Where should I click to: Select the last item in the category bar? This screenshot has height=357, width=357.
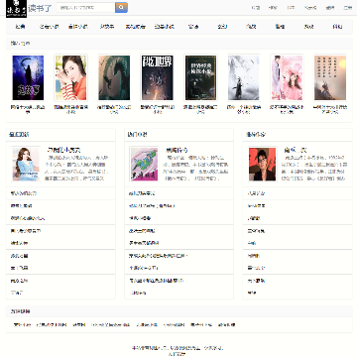point(337,27)
